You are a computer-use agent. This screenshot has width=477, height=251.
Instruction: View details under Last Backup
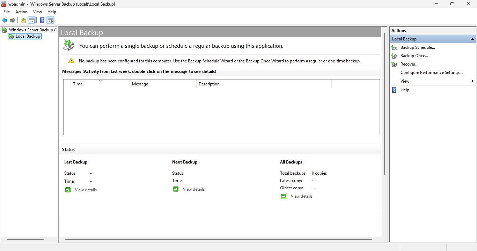[86, 190]
